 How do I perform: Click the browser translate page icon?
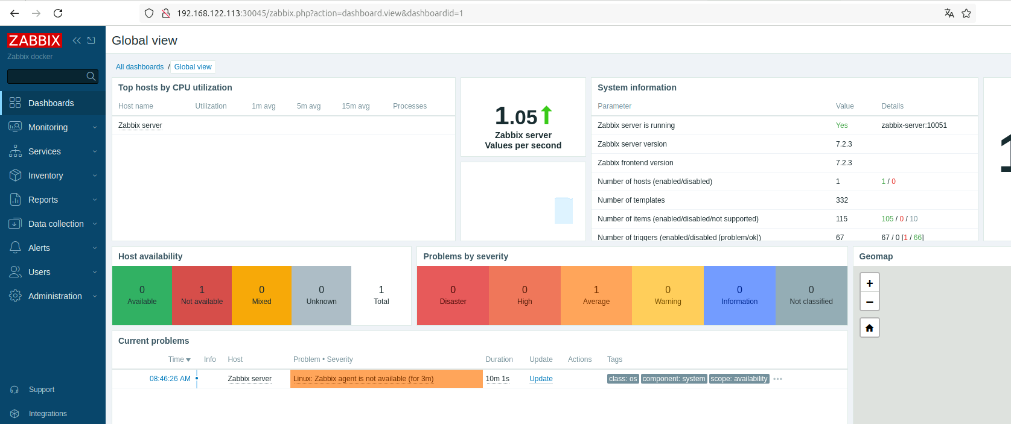click(949, 13)
